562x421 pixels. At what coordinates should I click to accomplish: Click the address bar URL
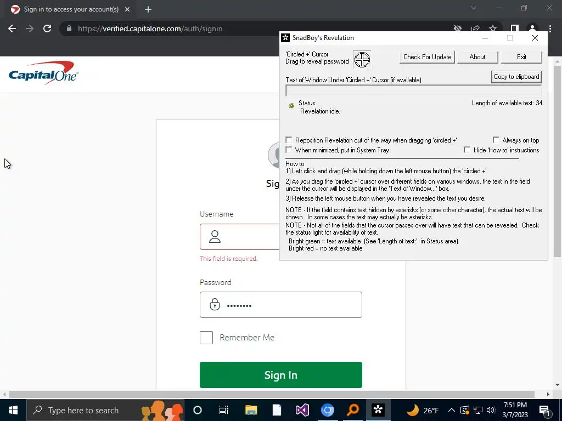150,29
